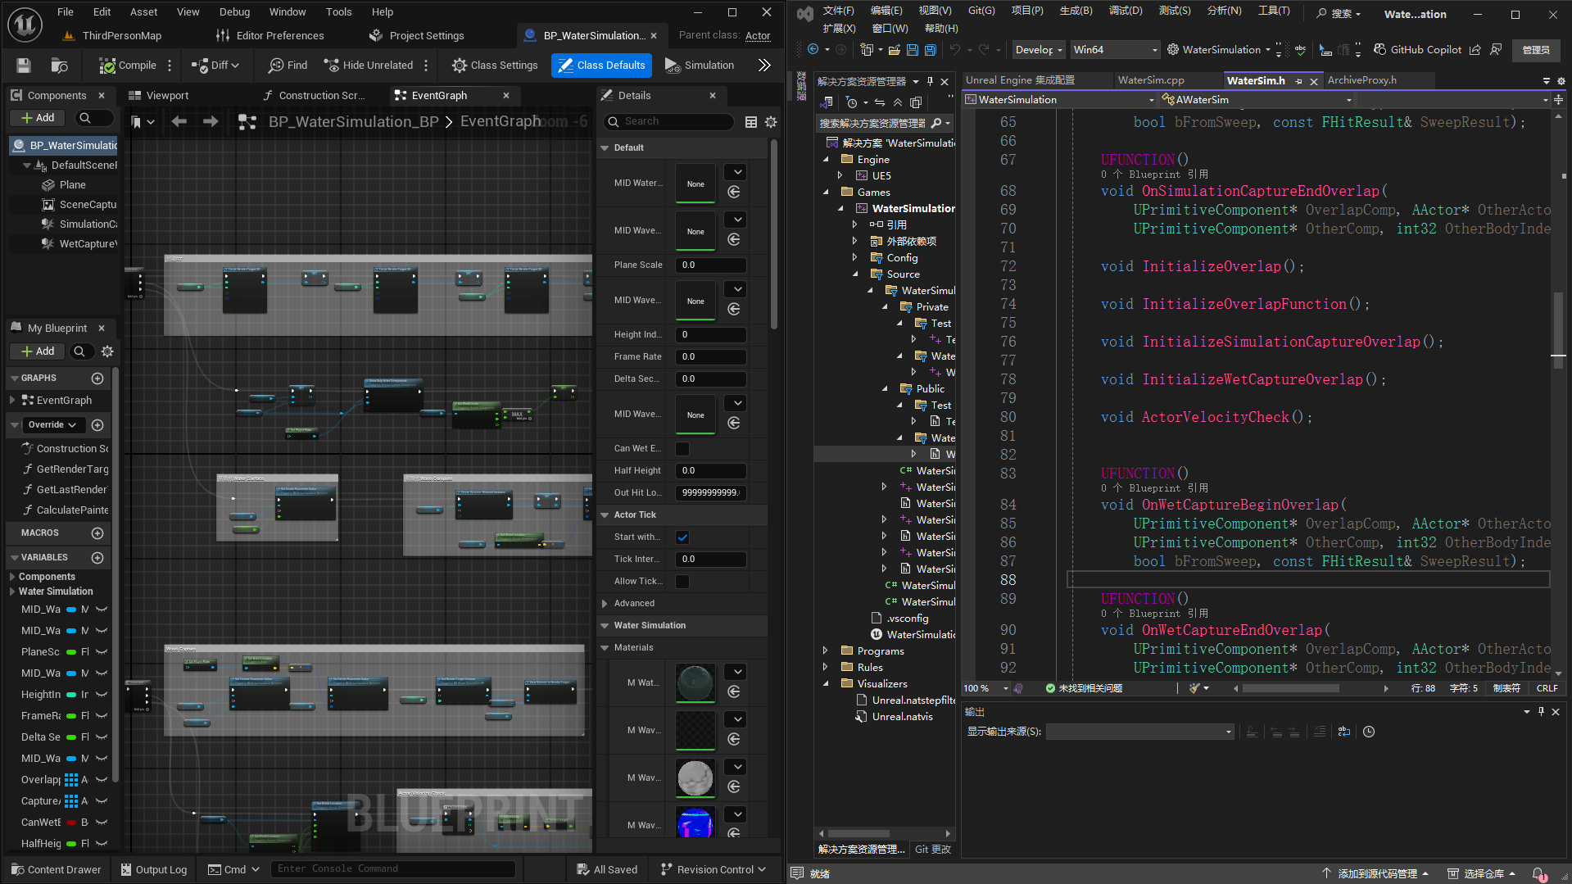This screenshot has width=1572, height=884.
Task: Open Details property matrix grid icon
Action: pyautogui.click(x=751, y=122)
